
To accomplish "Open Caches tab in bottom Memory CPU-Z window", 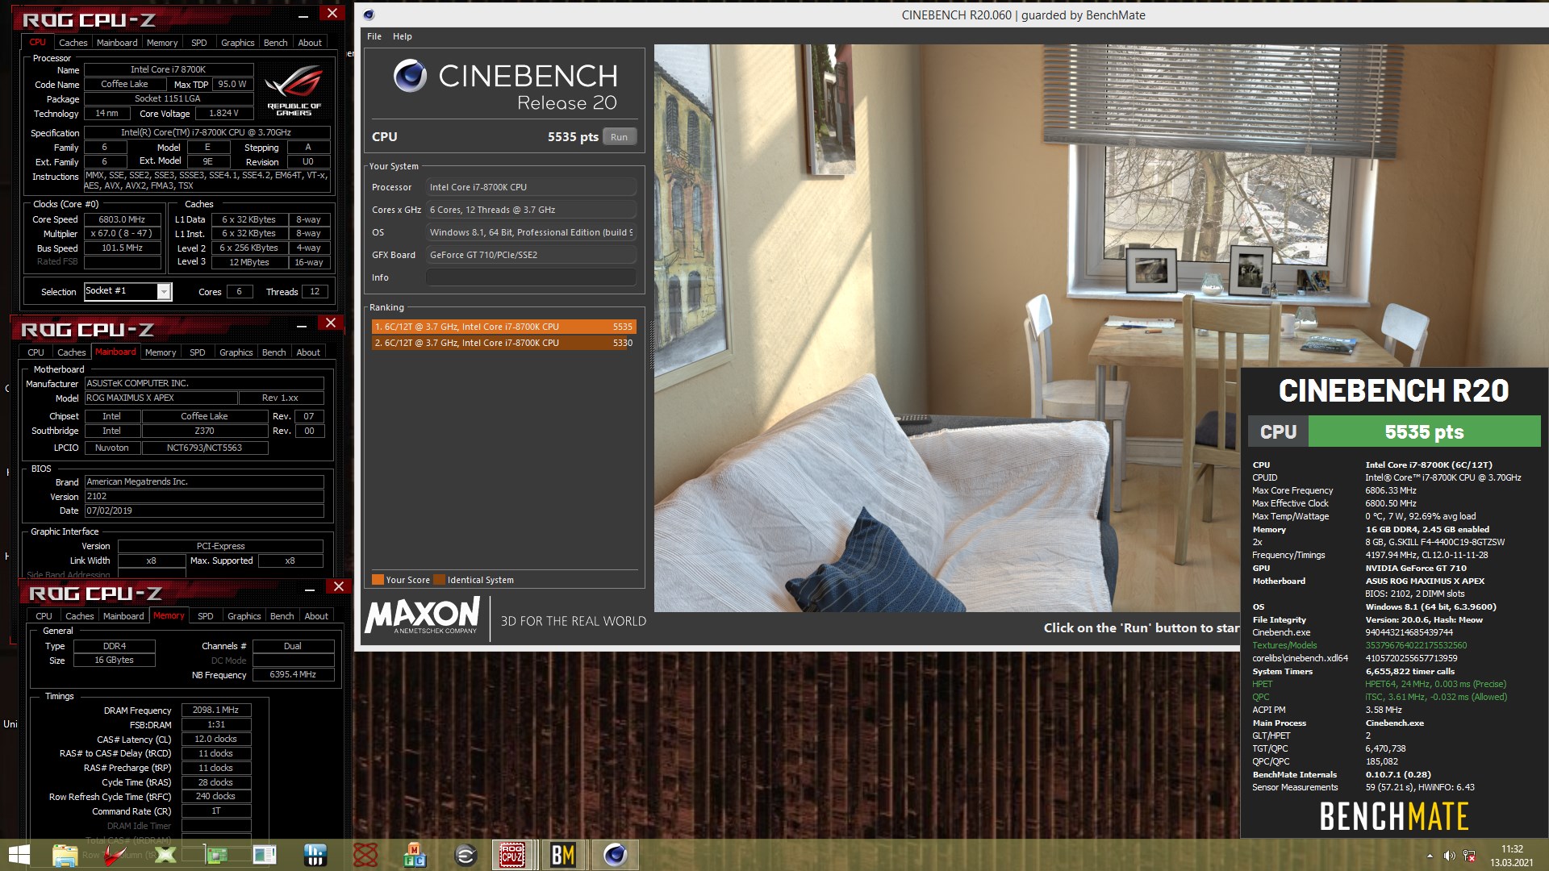I will [79, 616].
